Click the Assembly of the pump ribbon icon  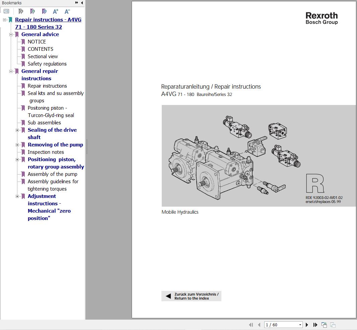[x=23, y=174]
